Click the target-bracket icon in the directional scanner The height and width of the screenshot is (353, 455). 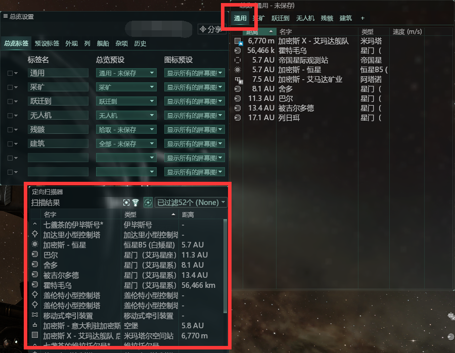tap(126, 203)
